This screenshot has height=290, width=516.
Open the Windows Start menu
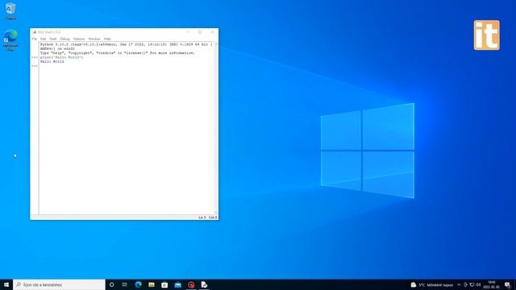pos(6,284)
